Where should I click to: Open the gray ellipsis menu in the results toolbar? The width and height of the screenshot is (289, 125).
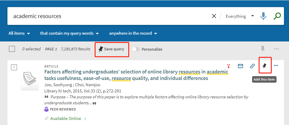276,49
